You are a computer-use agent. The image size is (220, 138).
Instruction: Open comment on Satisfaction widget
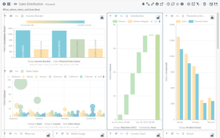point(116,16)
